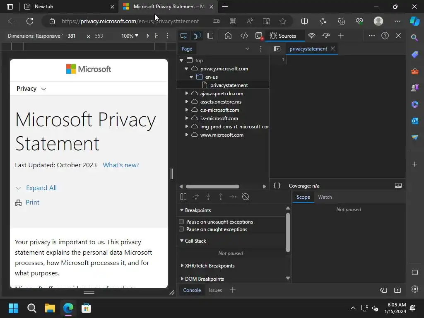Hide the Sources navigator pane
This screenshot has width=424, height=318.
[277, 49]
